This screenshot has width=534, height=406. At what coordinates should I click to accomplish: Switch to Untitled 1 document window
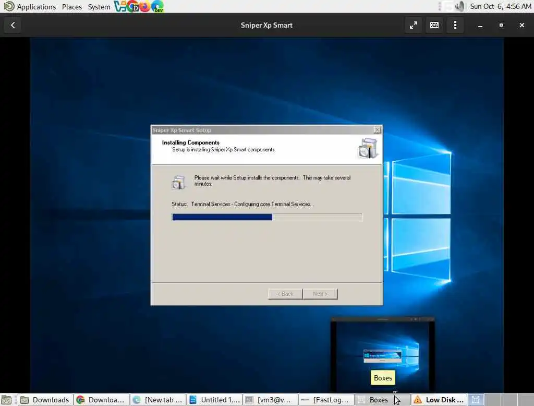[214, 400]
